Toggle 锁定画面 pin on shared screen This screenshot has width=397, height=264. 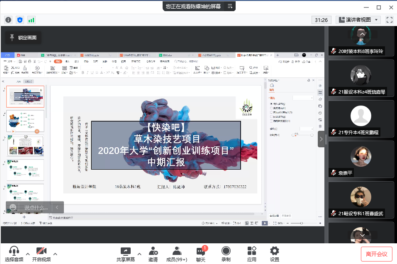pos(24,38)
